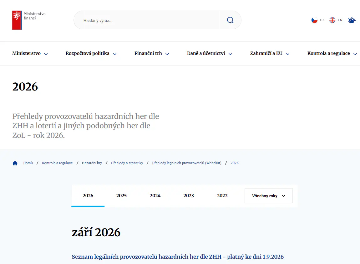The image size is (360, 264).
Task: Focus the Hledaný výraz search field
Action: [x=146, y=20]
